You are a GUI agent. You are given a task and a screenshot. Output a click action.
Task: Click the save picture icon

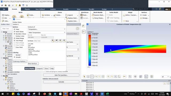tap(152, 77)
